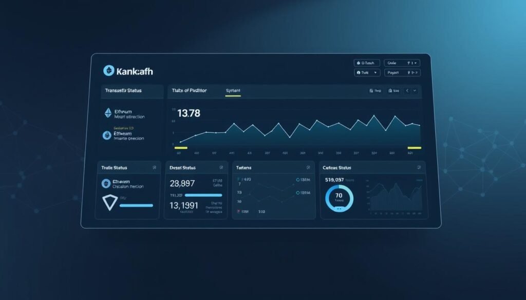Click the Poyact button in the header
Image resolution: width=526 pixels, height=300 pixels.
click(x=393, y=73)
